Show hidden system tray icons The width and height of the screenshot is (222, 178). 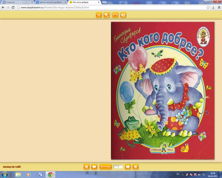pos(183,175)
